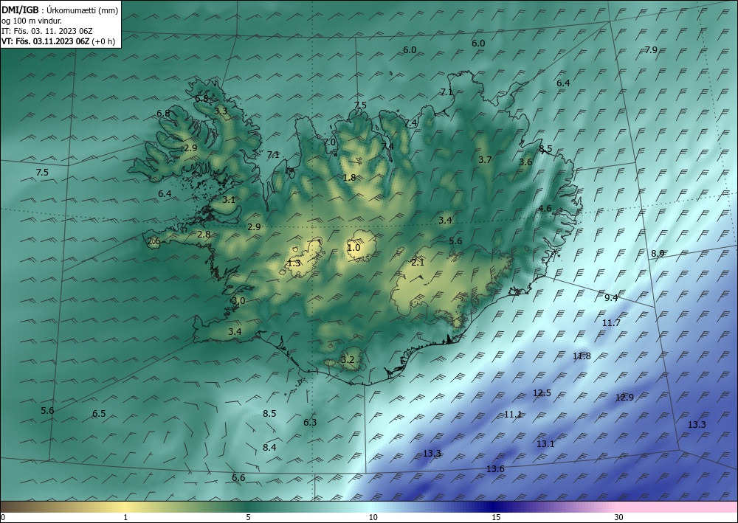Select the 10 tick on color scale
The image size is (738, 523).
point(373,517)
